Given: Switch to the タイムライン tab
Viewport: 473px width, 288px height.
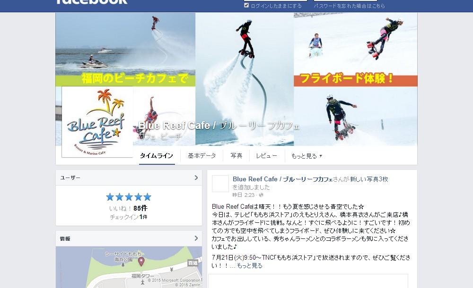Looking at the screenshot, I should [157, 156].
